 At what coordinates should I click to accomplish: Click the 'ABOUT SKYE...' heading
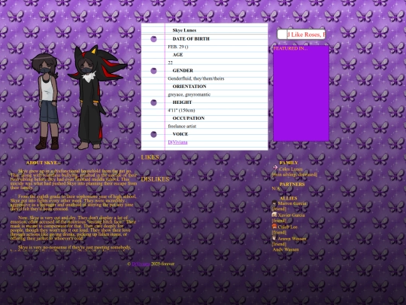click(x=44, y=163)
